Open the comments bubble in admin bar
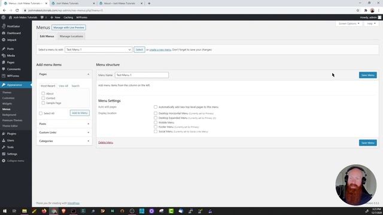Viewport: 383px width, 215px height. tap(44, 17)
